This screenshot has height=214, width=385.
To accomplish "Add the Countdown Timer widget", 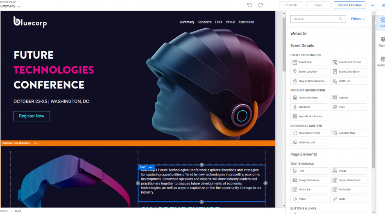I will point(309,133).
